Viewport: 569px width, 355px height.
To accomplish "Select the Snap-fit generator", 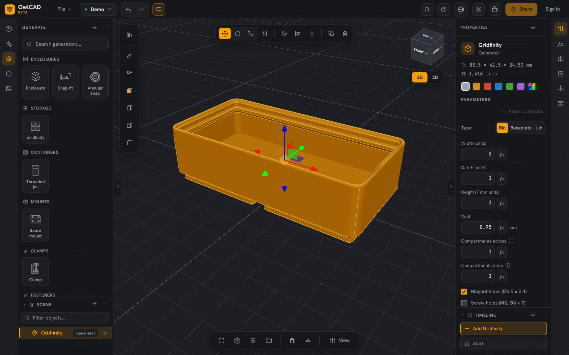I will (65, 82).
